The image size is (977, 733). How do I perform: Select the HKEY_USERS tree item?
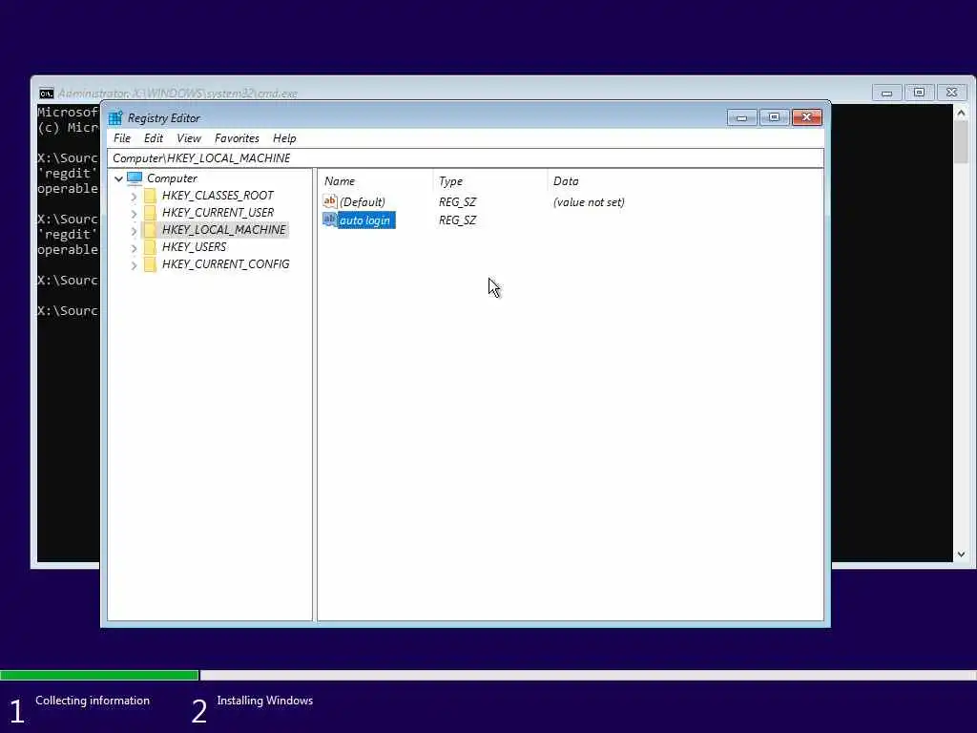194,247
